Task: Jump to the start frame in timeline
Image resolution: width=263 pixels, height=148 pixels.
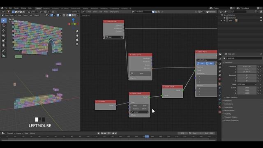Action: pyautogui.click(x=102, y=133)
